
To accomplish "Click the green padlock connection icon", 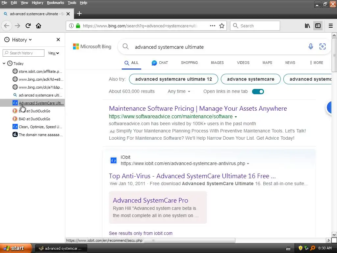I will tap(78, 26).
